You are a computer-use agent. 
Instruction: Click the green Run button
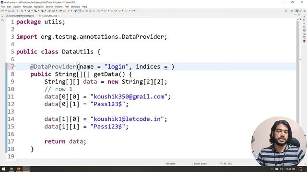pyautogui.click(x=29, y=11)
